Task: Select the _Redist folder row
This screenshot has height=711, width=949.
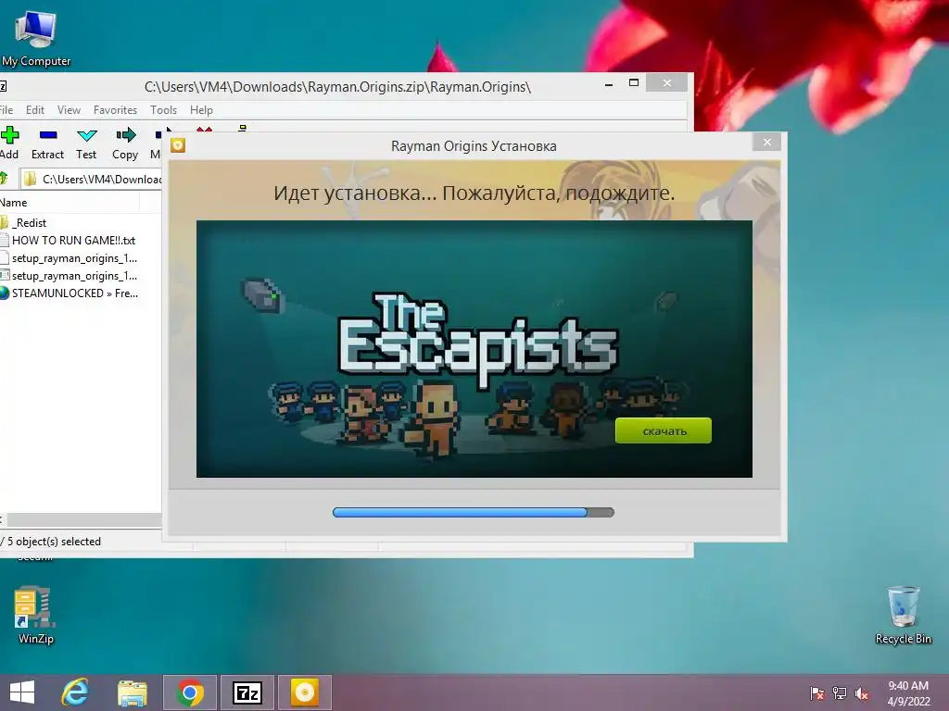Action: (29, 222)
